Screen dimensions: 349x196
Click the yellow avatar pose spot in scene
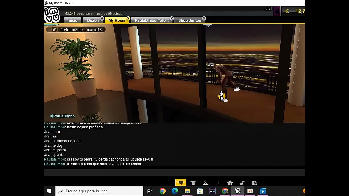(x=222, y=96)
